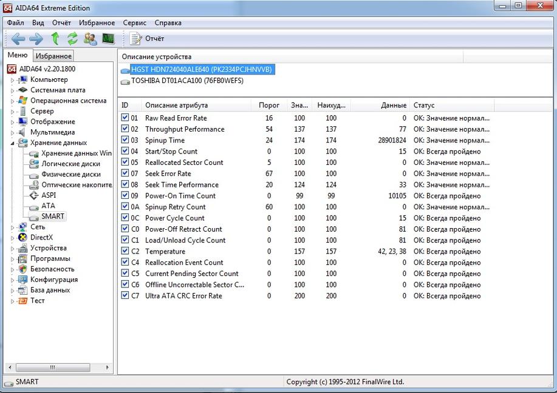Screen dimensions: 557x393
Task: Open the system monitor graph icon
Action: click(x=108, y=38)
